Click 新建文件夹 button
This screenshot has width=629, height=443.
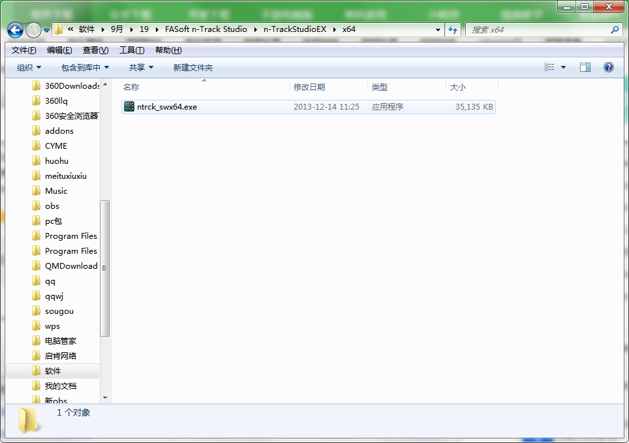(x=193, y=67)
